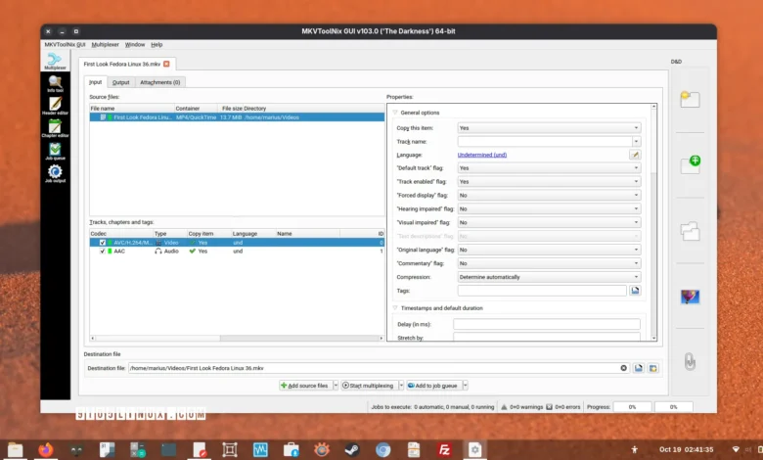Click the D&D add files green plus icon

(690, 165)
